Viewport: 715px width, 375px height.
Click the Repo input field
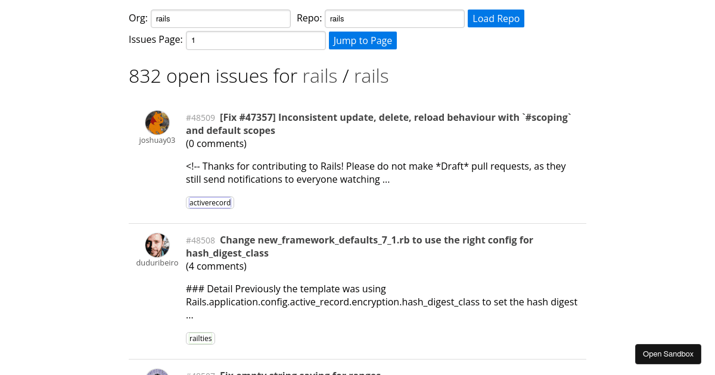(394, 18)
